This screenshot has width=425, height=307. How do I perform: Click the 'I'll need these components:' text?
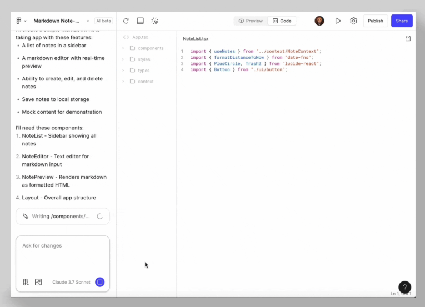click(49, 128)
